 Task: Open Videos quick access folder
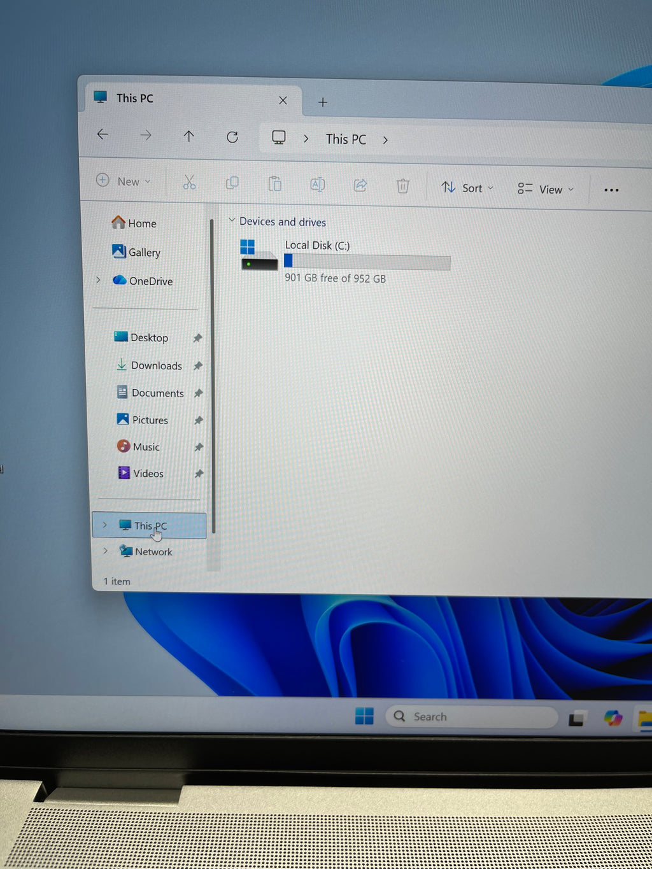[141, 473]
